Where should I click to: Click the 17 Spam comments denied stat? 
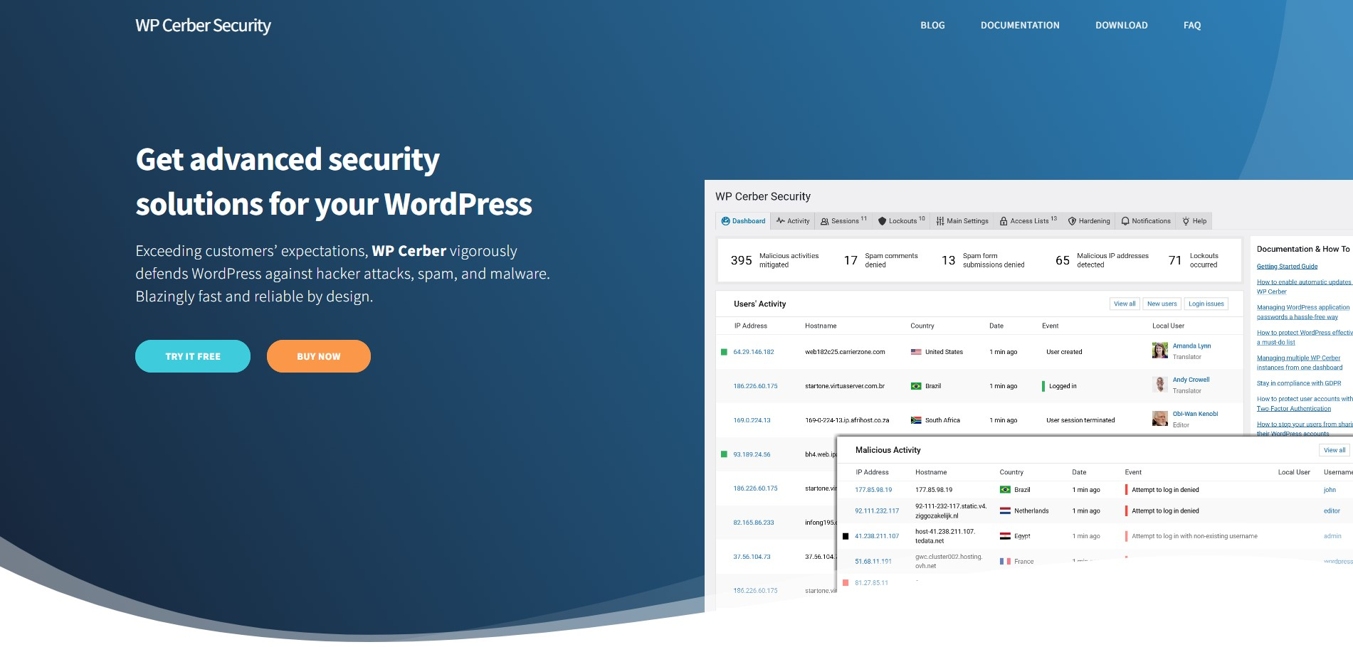click(x=880, y=260)
